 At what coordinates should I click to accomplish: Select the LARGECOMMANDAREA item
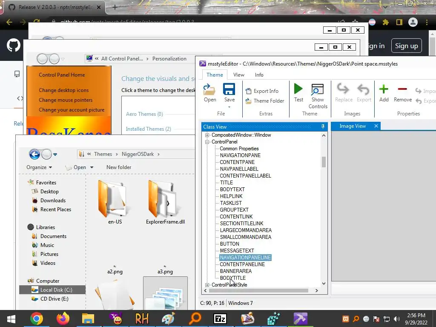coord(246,230)
